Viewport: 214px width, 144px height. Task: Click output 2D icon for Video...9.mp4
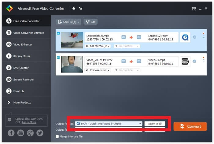click(139, 61)
